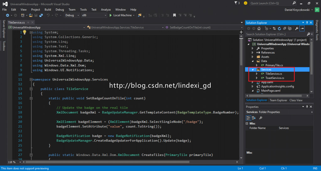Expand the Assets folder node

[x=252, y=57]
